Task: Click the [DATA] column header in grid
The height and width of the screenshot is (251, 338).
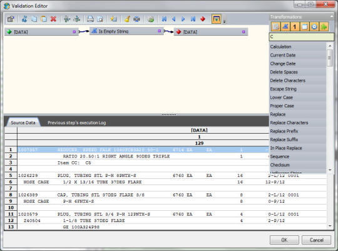Action: click(x=199, y=130)
